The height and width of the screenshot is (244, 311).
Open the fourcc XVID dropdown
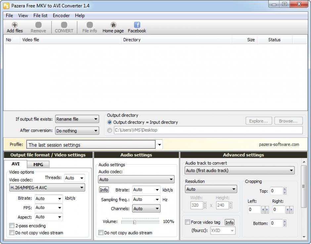(223, 230)
